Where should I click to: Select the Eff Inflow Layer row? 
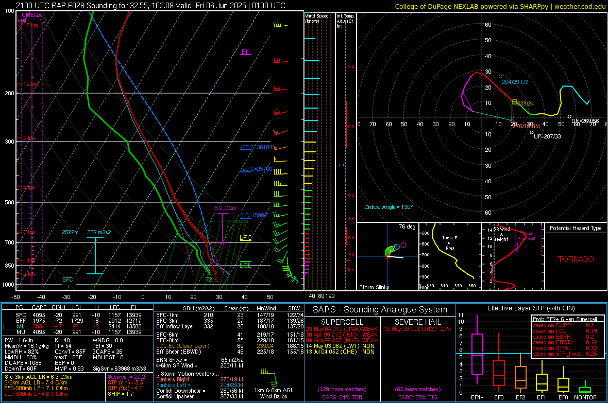[x=230, y=326]
